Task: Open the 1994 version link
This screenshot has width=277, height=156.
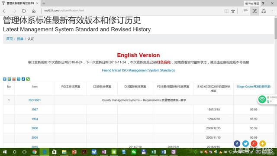Action: pyautogui.click(x=35, y=119)
